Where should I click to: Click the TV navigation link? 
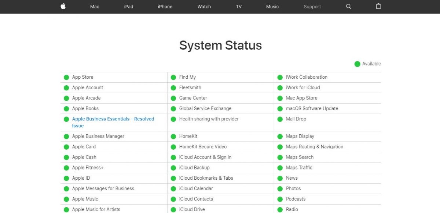tap(239, 7)
